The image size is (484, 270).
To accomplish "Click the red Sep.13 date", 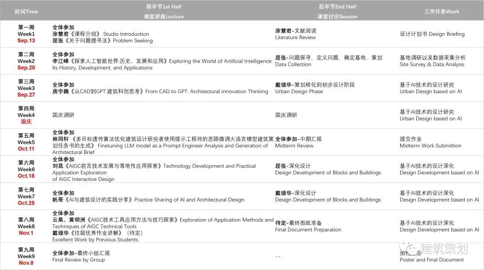I will click(26, 41).
